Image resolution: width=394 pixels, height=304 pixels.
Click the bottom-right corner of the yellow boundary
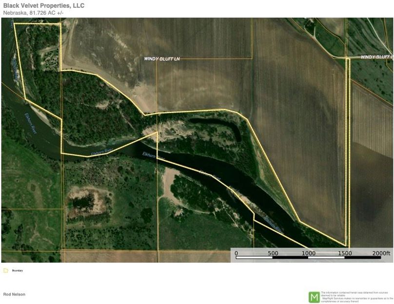[x=347, y=246]
